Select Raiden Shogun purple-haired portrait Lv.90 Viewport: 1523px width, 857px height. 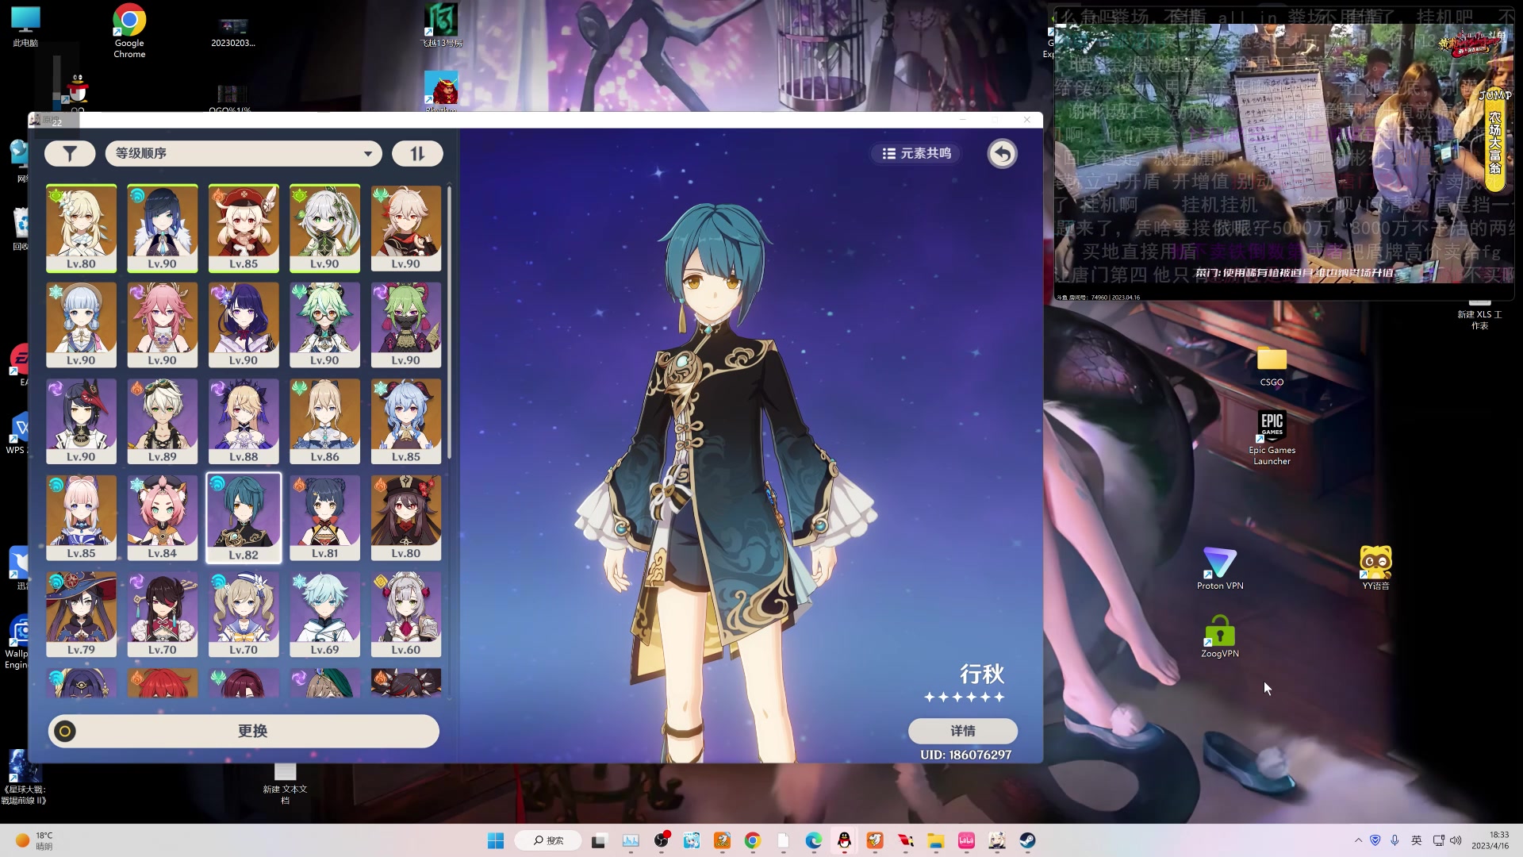point(244,325)
